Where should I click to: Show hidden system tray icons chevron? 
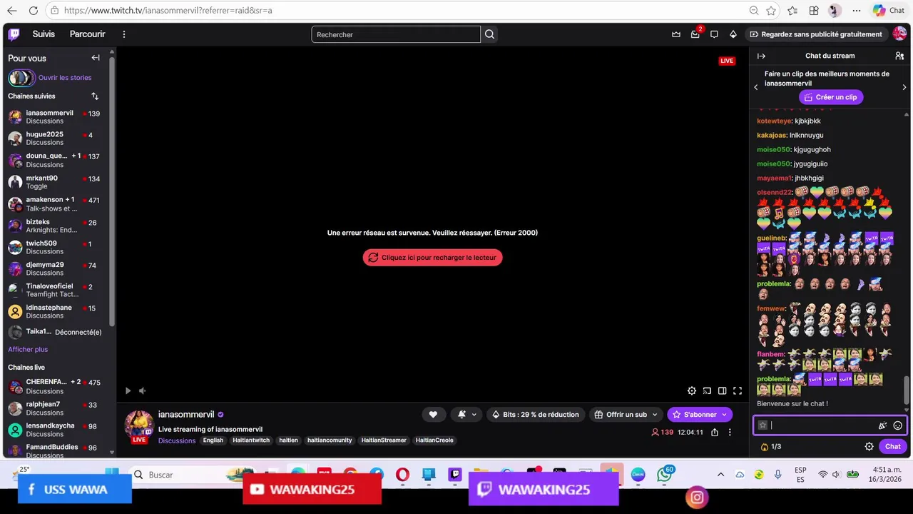pyautogui.click(x=720, y=475)
